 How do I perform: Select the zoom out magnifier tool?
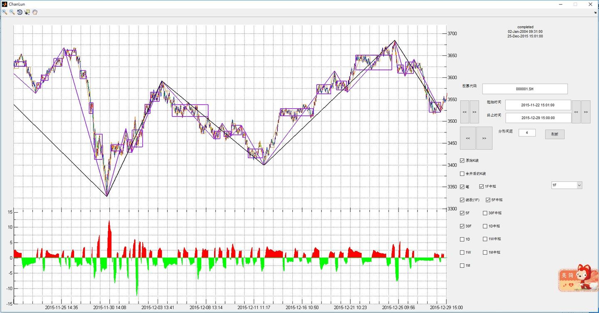12,12
